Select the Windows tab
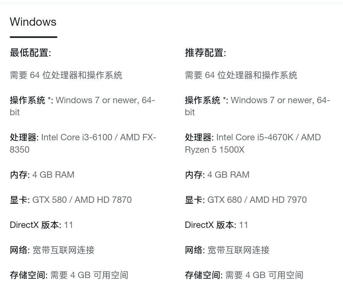343x292 pixels. (33, 22)
